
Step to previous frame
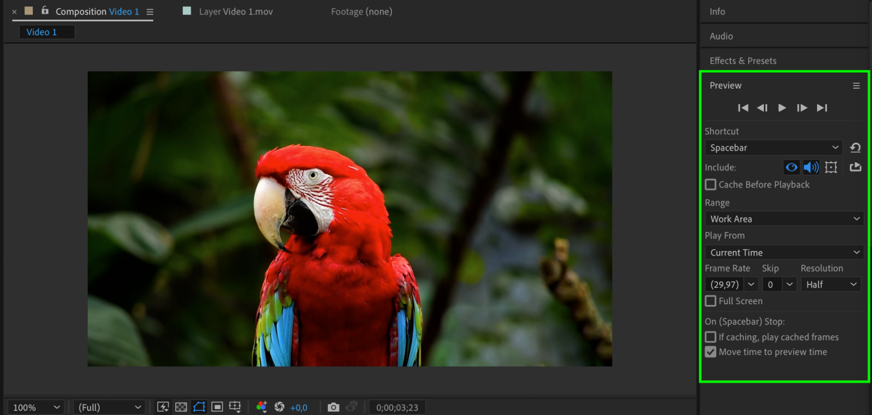762,108
